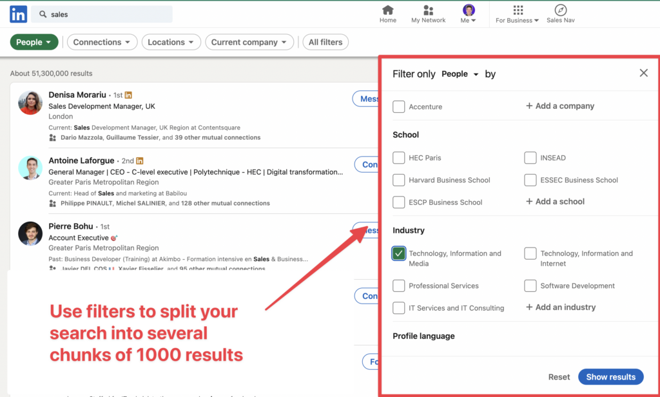Screen dimensions: 660x397
Task: Open the For Business grid icon
Action: 518,10
